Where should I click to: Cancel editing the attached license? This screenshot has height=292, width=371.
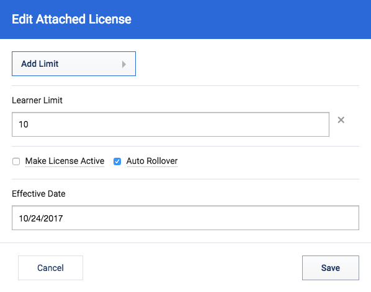[x=50, y=268]
